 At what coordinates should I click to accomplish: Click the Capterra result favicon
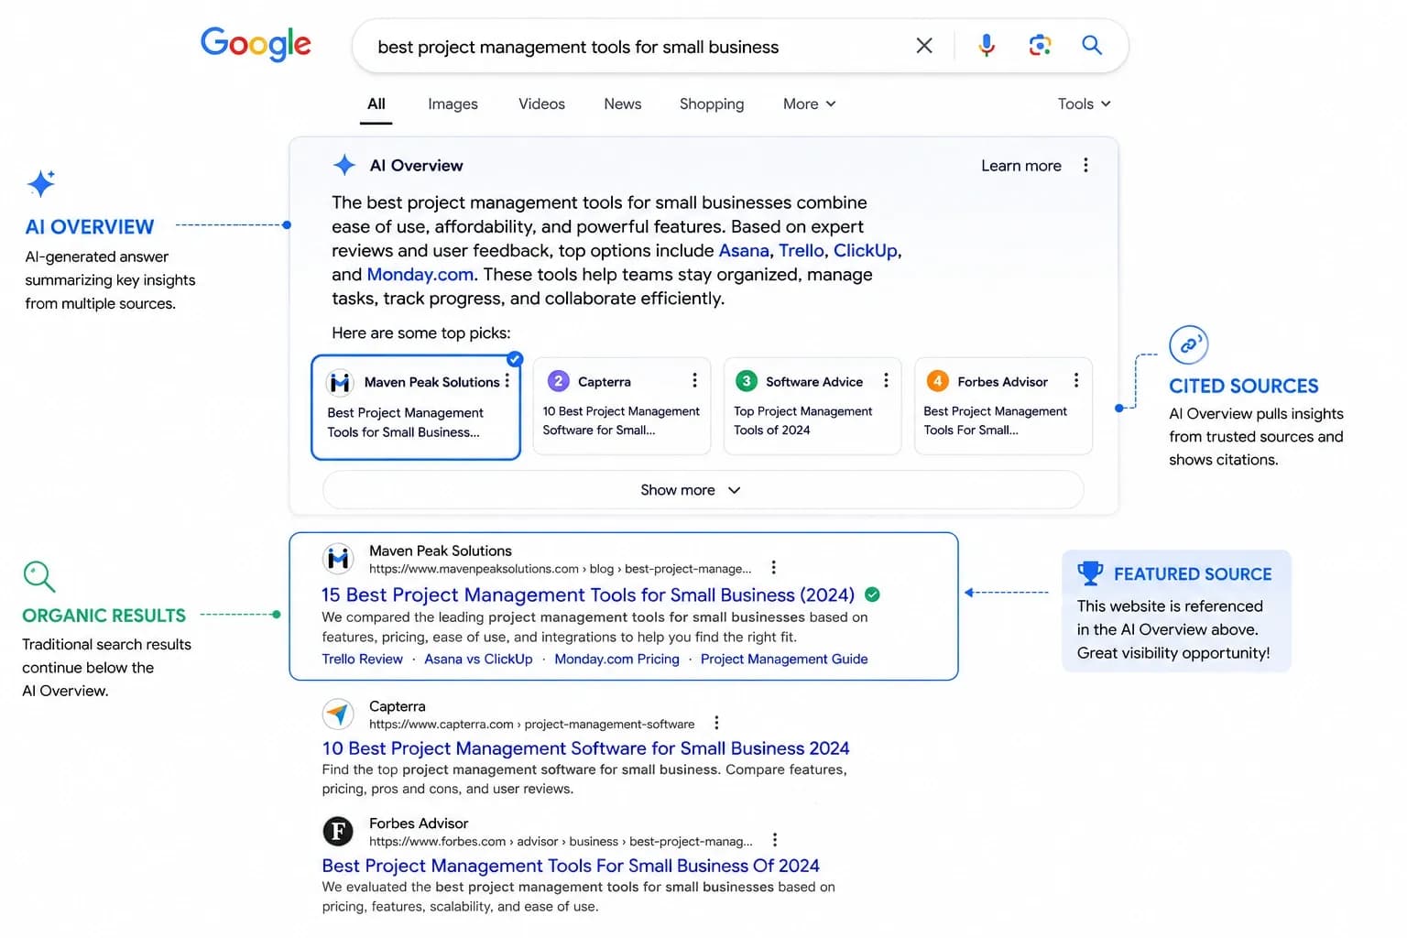338,714
